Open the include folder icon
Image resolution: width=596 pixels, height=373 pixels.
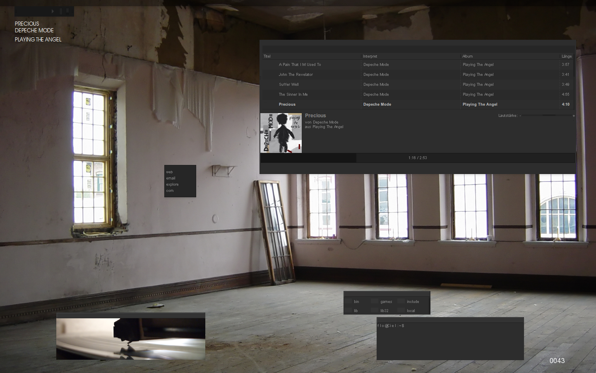point(401,301)
